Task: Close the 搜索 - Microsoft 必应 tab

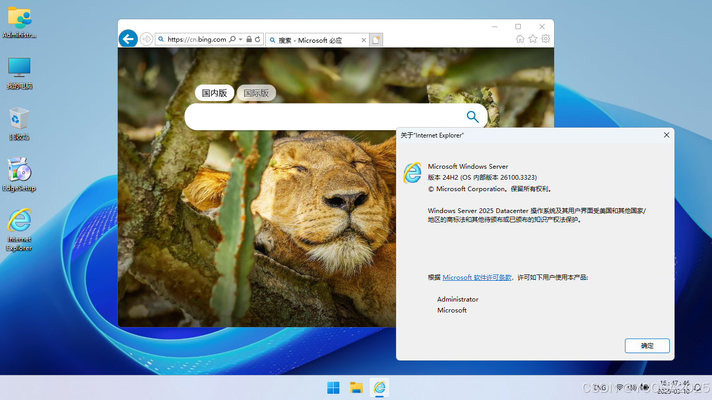Action: [x=364, y=40]
